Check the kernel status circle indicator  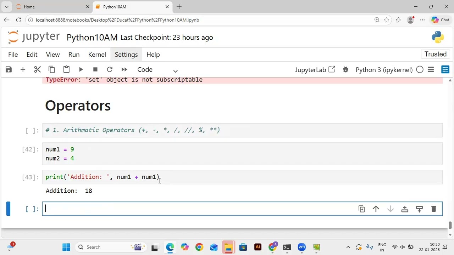(420, 70)
